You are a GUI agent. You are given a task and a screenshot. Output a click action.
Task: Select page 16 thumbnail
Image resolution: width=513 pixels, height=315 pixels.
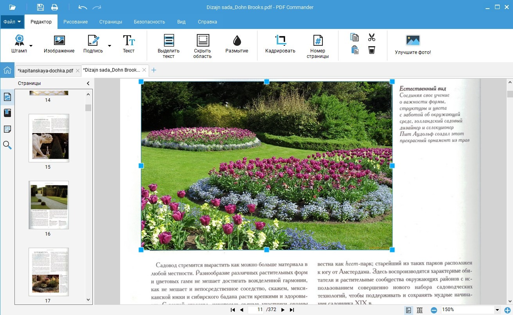coord(49,205)
